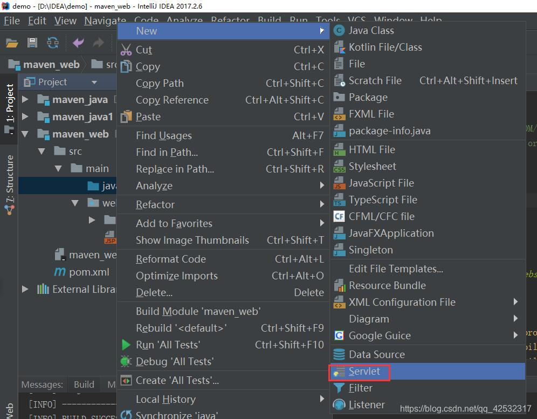Select JavaFXApplication template entry

(x=427, y=233)
